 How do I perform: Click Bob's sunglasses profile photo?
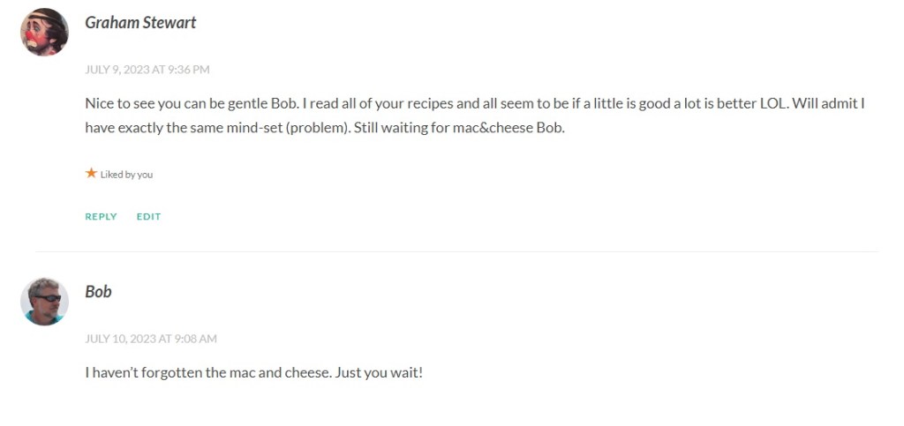point(44,302)
